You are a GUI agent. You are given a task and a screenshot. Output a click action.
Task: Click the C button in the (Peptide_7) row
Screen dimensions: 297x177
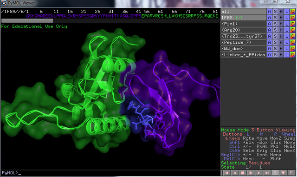pyautogui.click(x=293, y=42)
